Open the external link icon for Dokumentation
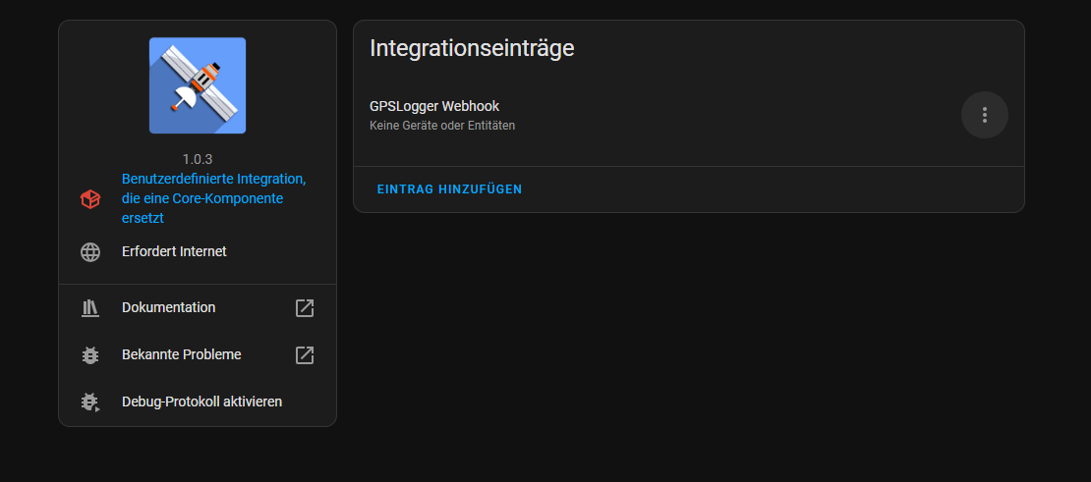 click(305, 307)
